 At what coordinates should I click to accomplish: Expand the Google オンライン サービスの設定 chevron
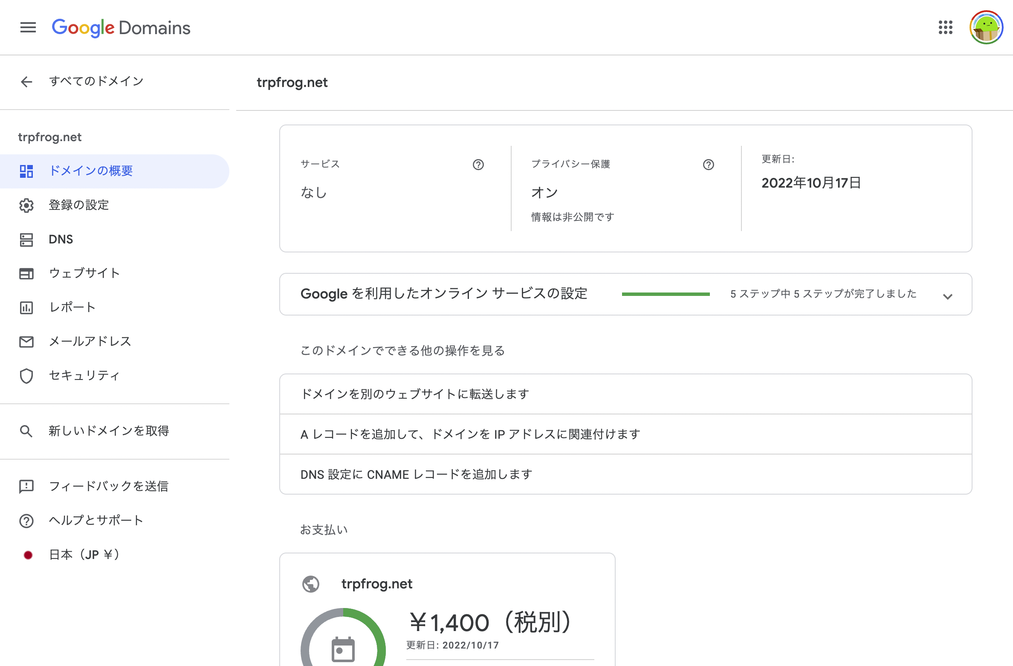tap(947, 296)
